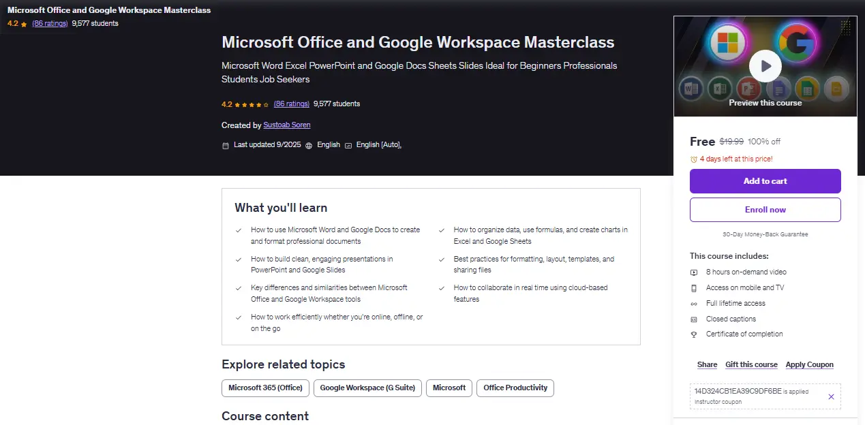Viewport: 865px width, 425px height.
Task: Click the English [Auto] captions text
Action: 378,145
